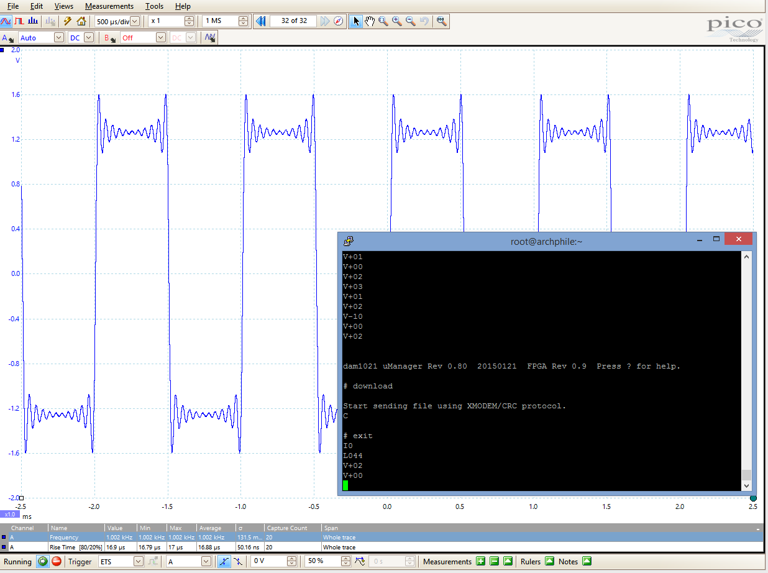The width and height of the screenshot is (768, 573).
Task: Open the trigger mode ETS dropdown
Action: pos(138,561)
